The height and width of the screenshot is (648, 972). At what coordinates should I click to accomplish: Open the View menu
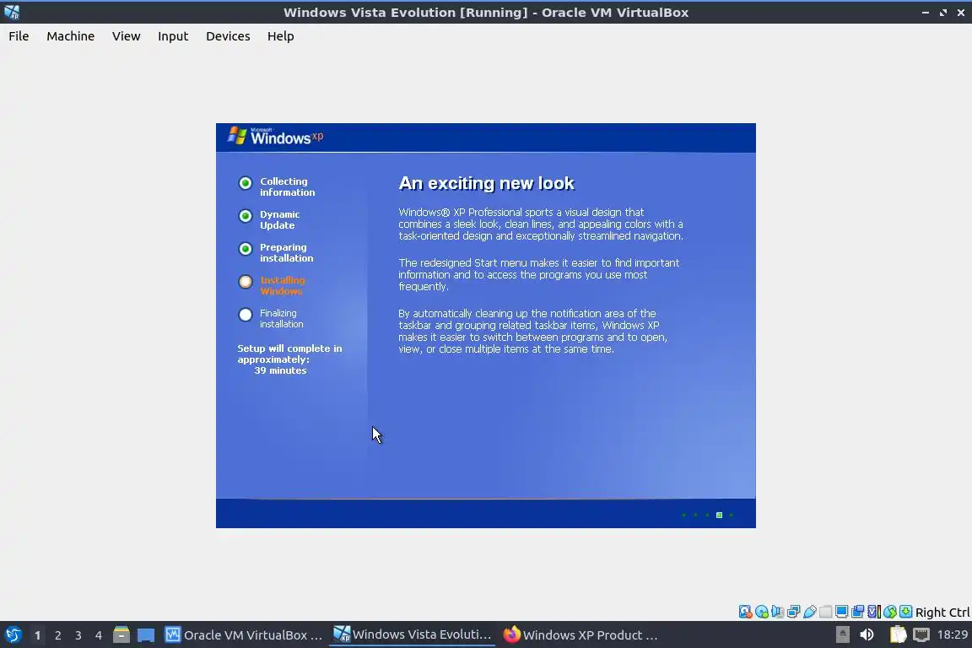click(126, 36)
